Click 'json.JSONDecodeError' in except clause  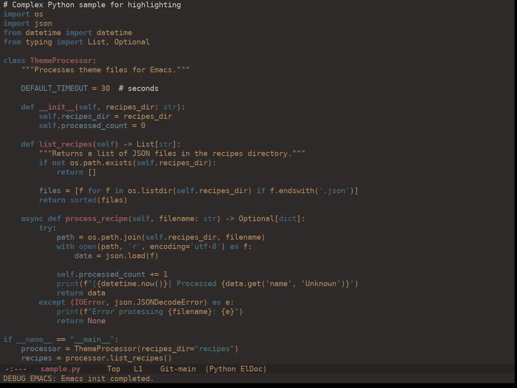(x=159, y=302)
